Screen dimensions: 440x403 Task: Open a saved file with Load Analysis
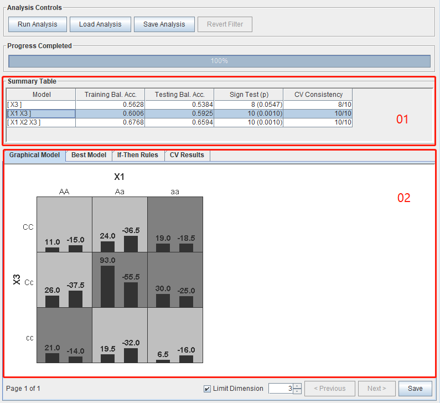point(100,24)
